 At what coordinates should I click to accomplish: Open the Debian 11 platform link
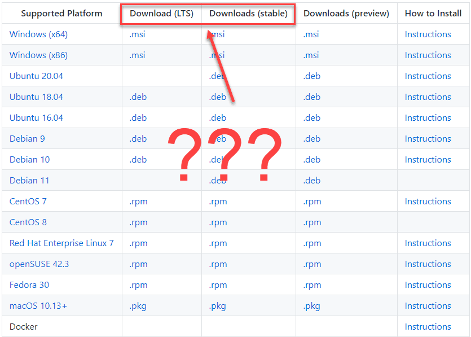pos(29,181)
